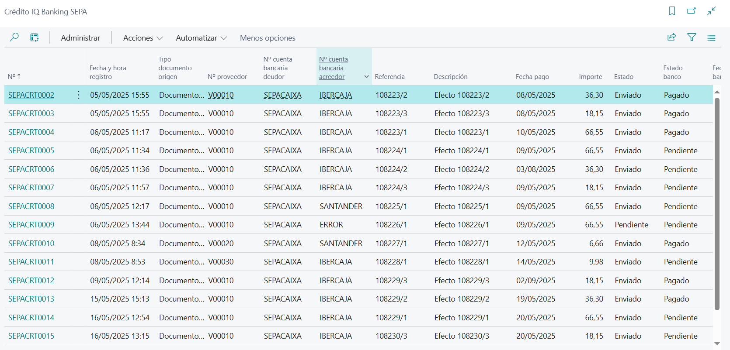The width and height of the screenshot is (730, 350).
Task: Open the list view layout icon
Action: (x=711, y=38)
